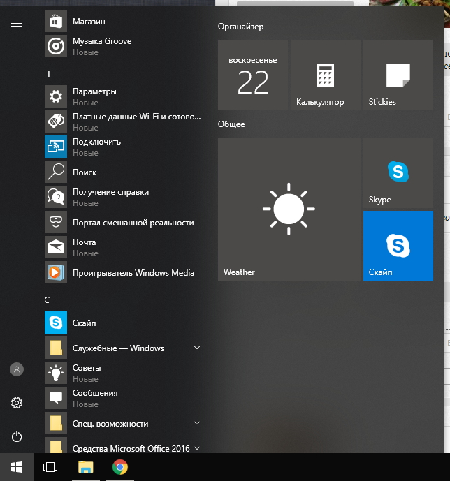Click the Проигрыватель Windows Media label
450x481 pixels.
[x=133, y=273]
